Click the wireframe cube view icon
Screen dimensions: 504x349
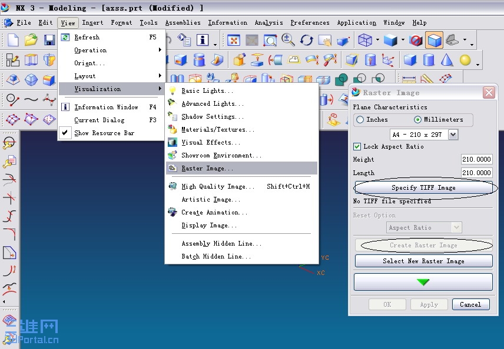pos(365,40)
